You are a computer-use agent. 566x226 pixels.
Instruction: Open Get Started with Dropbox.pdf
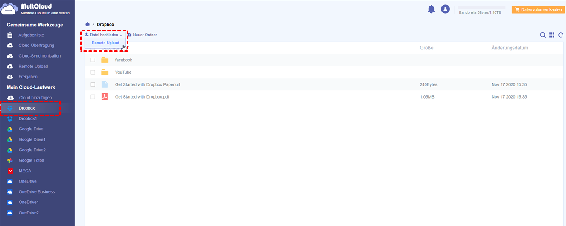pyautogui.click(x=142, y=97)
